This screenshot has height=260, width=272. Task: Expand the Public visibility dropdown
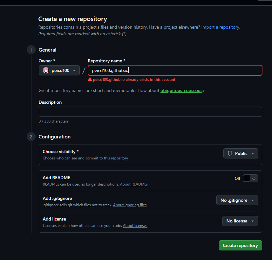tap(241, 153)
